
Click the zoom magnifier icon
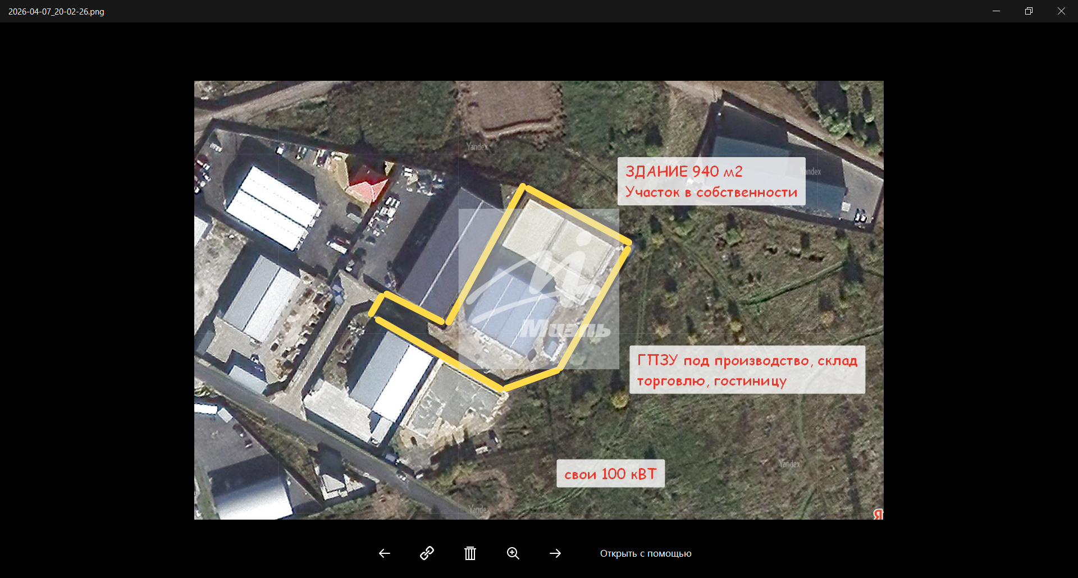click(x=513, y=553)
